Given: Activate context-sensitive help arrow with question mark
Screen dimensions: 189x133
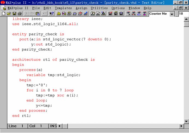Looking at the screenshot, I should tap(52, 13).
